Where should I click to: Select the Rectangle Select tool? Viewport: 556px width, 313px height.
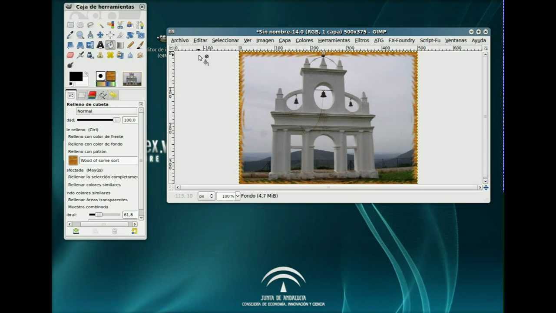click(70, 25)
